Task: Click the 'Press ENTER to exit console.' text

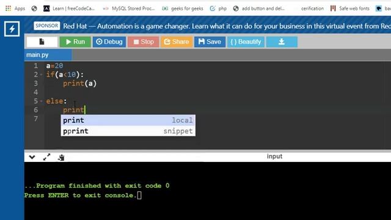Action: coord(81,196)
